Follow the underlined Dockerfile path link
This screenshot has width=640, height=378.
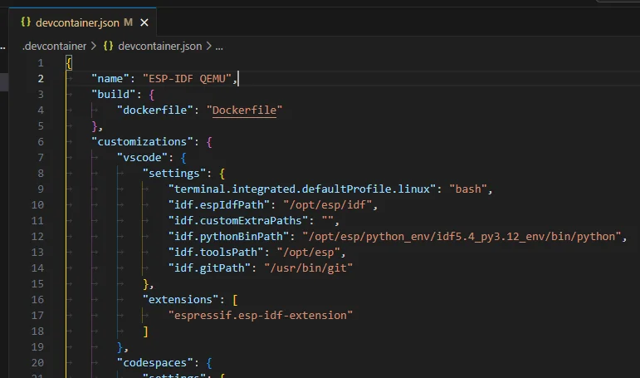[245, 110]
